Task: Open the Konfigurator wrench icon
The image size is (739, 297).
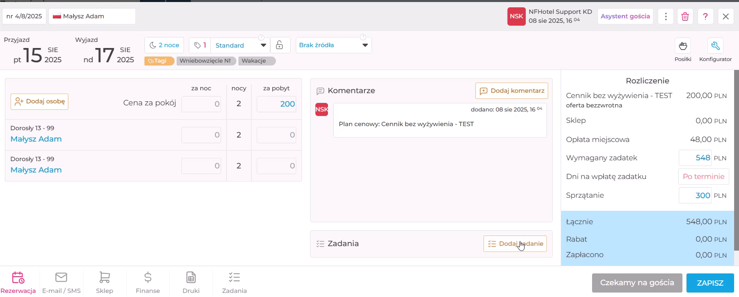Action: (x=715, y=46)
